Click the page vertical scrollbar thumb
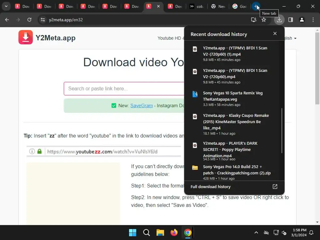 pos(317,68)
